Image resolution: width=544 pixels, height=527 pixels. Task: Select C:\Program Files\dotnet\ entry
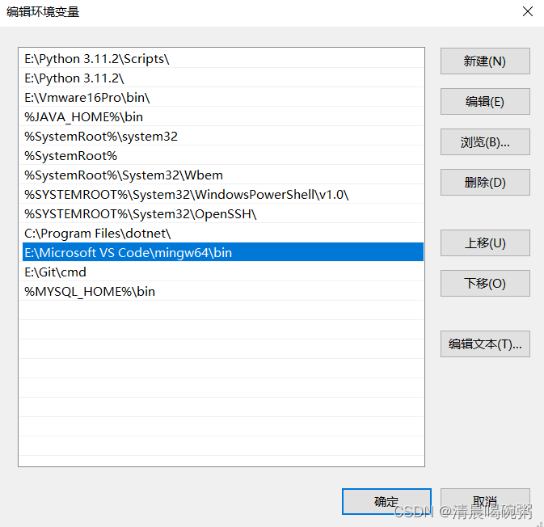[x=223, y=234]
